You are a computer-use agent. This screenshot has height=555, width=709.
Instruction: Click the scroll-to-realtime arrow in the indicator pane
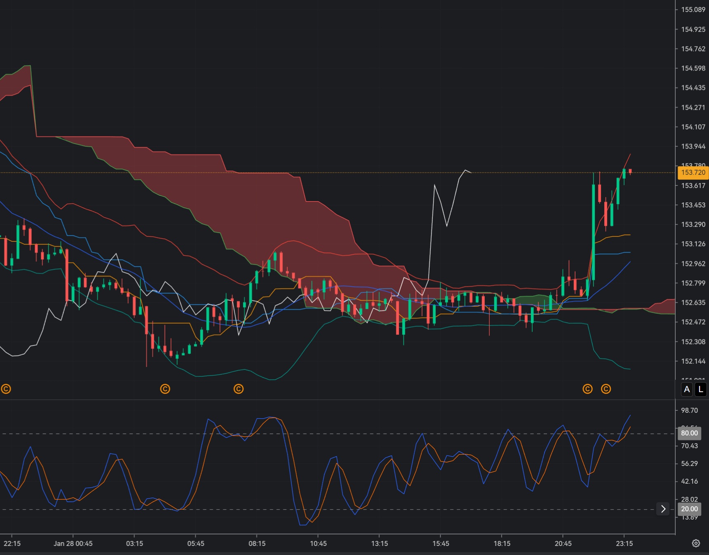point(664,509)
